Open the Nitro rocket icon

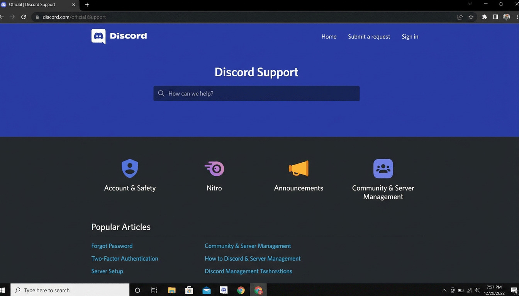214,168
